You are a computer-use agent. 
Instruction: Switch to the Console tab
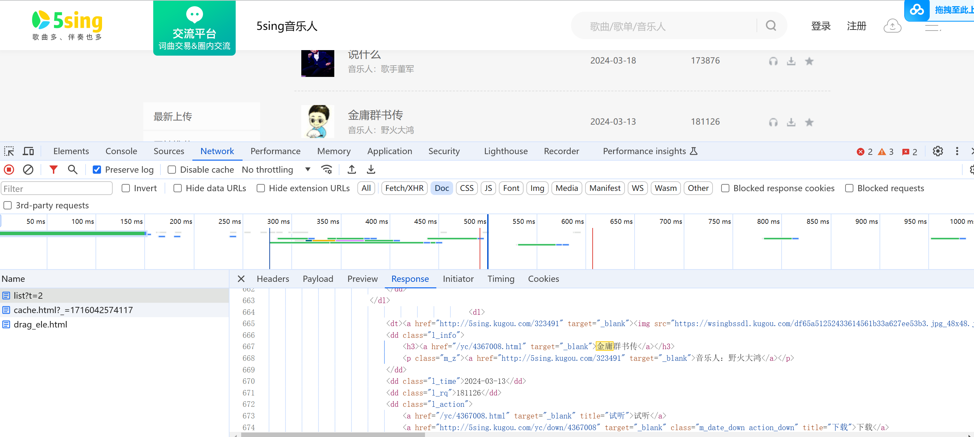coord(121,151)
